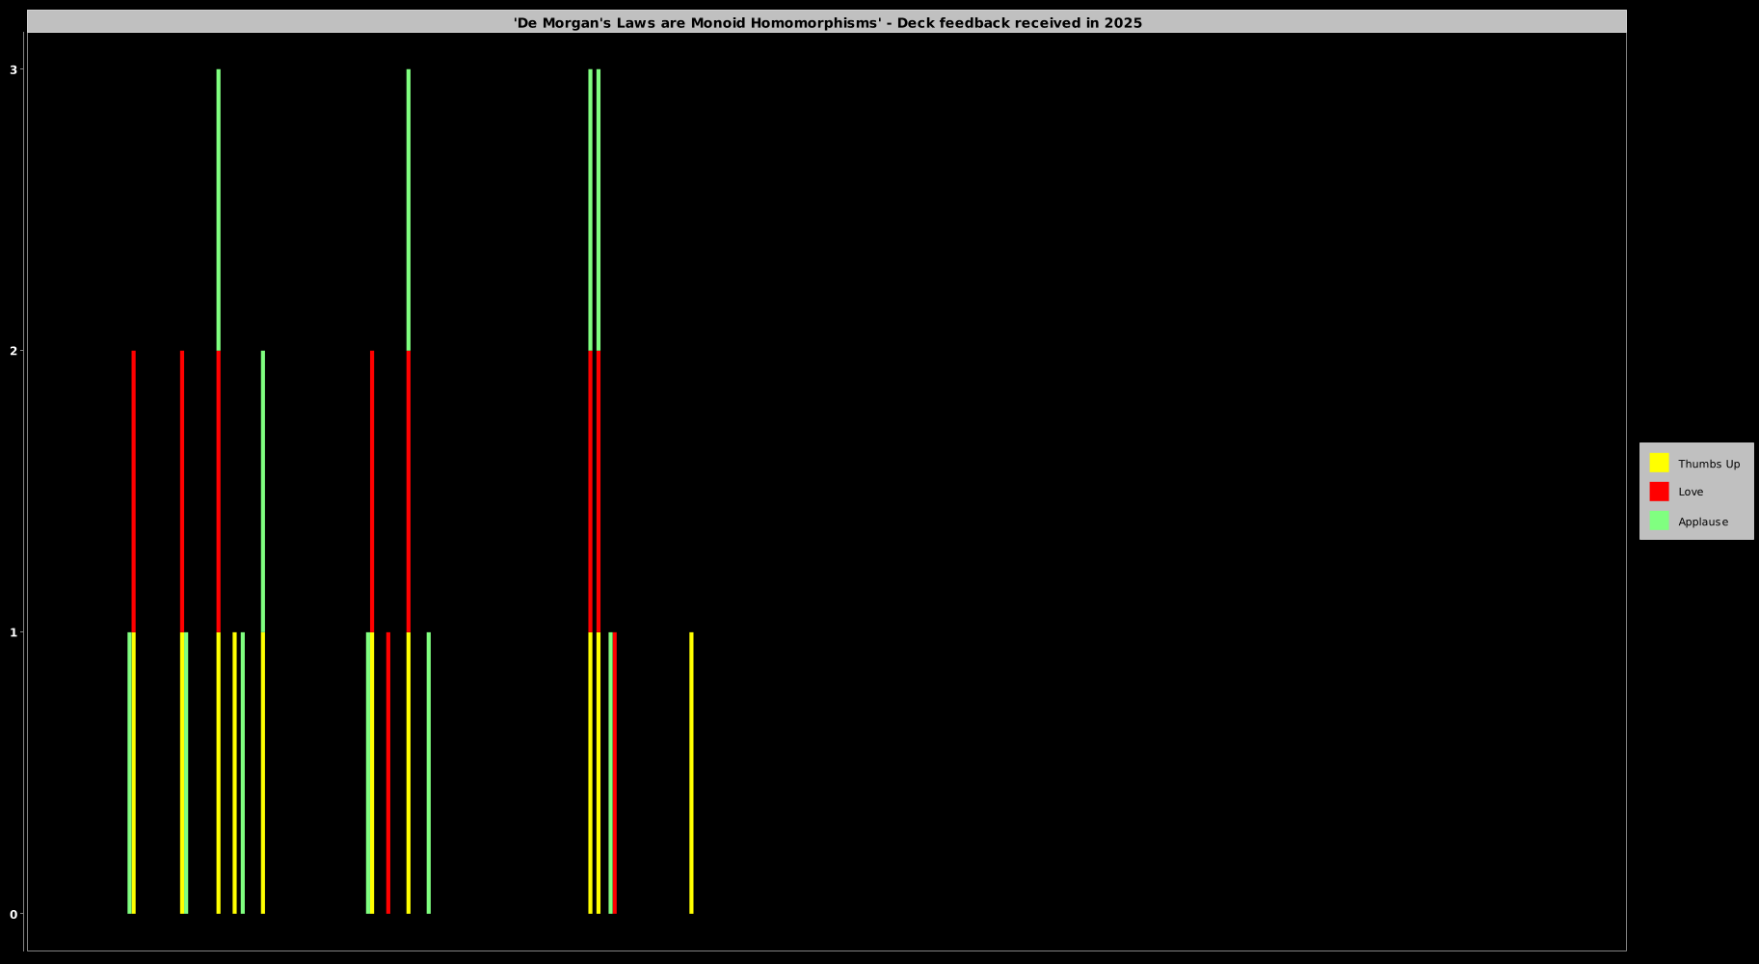Click the red Love legend swatch
1759x964 pixels.
1659,492
